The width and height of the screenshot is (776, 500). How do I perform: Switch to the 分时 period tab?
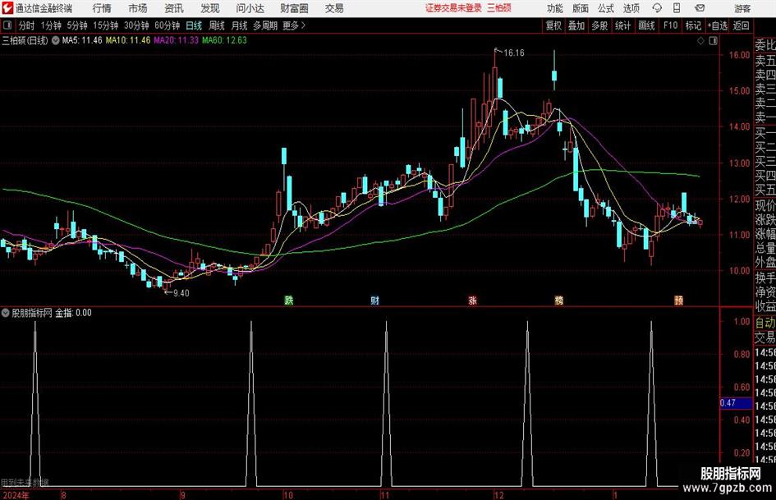pos(27,25)
